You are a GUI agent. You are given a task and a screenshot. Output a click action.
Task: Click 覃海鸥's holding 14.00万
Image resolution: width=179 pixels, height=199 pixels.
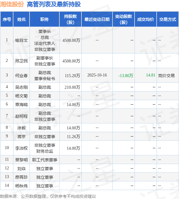pos(73,105)
